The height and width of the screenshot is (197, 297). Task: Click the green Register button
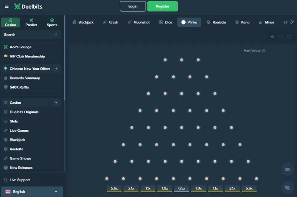(x=163, y=6)
